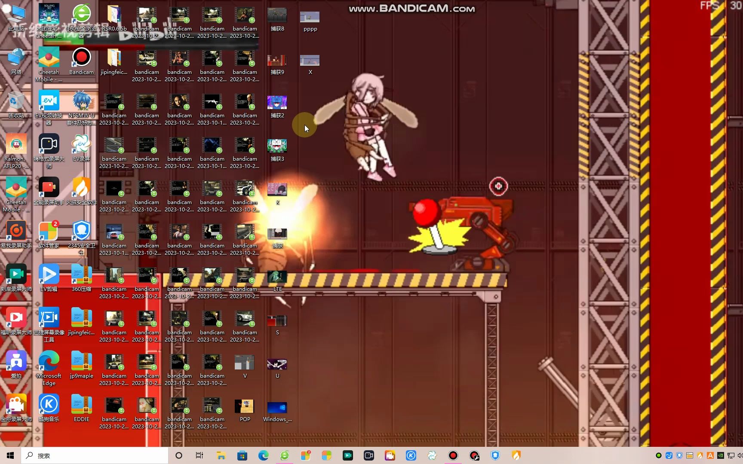Open 刻岸录屏大师 desktop shortcut
Viewport: 743px width, 464px height.
16,278
